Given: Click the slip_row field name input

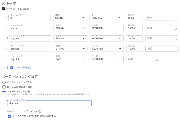Looking at the screenshot, I should coord(30,38).
